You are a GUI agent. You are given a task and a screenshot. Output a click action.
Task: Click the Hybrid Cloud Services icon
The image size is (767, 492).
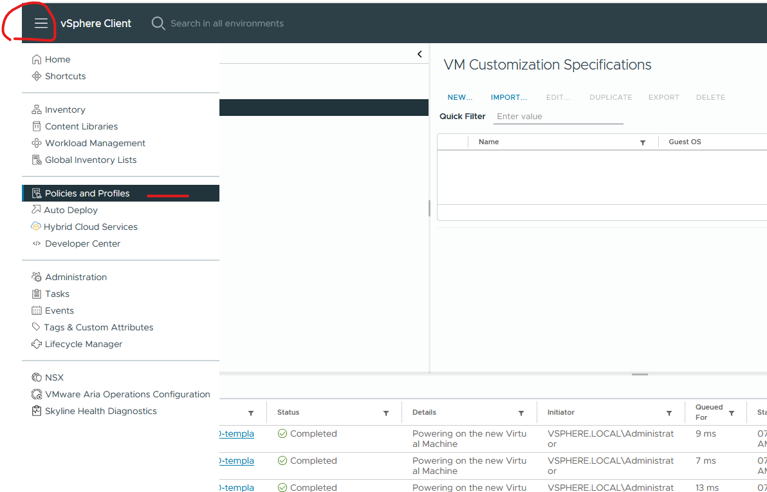(35, 226)
